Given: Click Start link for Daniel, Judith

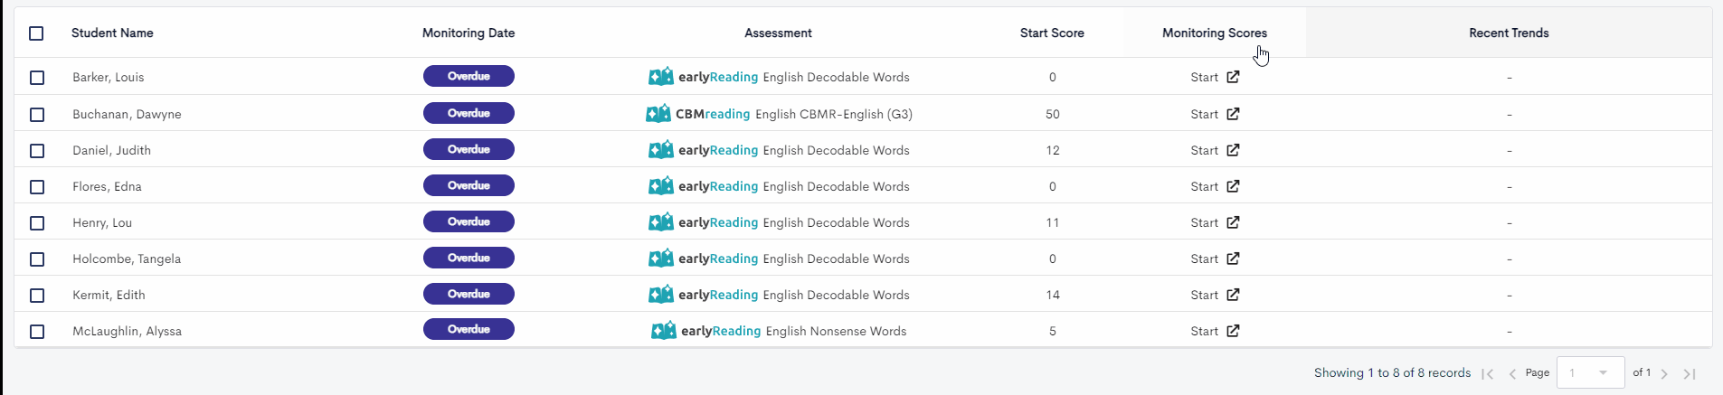Looking at the screenshot, I should pos(1205,150).
